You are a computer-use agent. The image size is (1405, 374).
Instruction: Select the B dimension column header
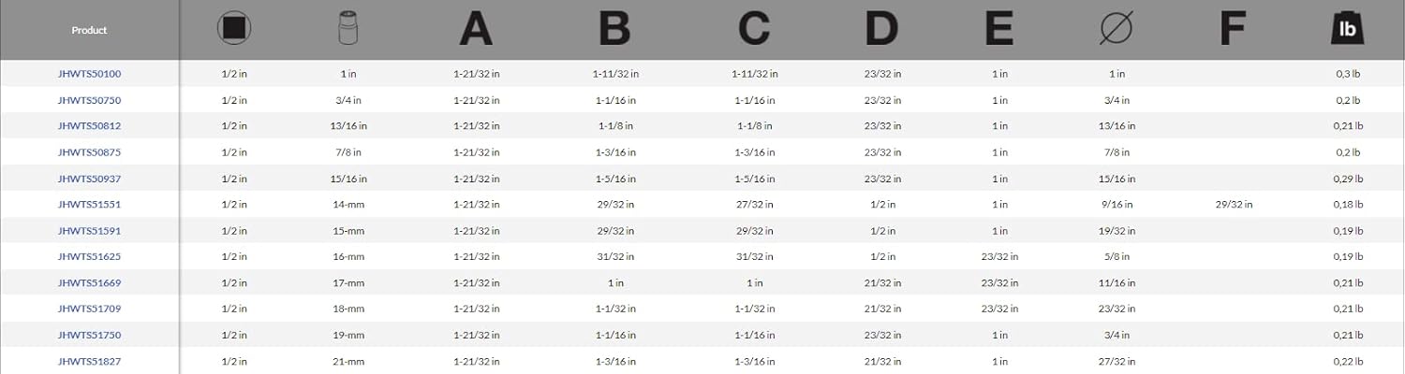tap(614, 30)
